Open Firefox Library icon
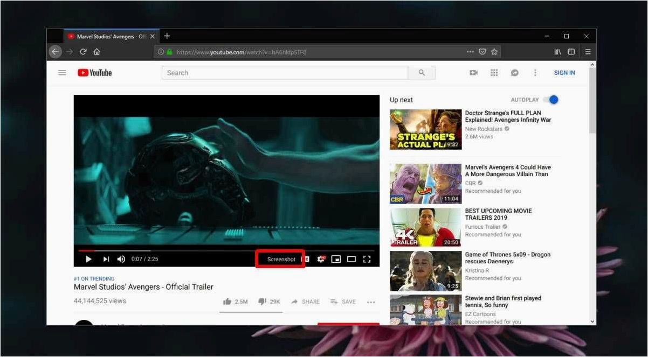The height and width of the screenshot is (357, 648). 558,52
